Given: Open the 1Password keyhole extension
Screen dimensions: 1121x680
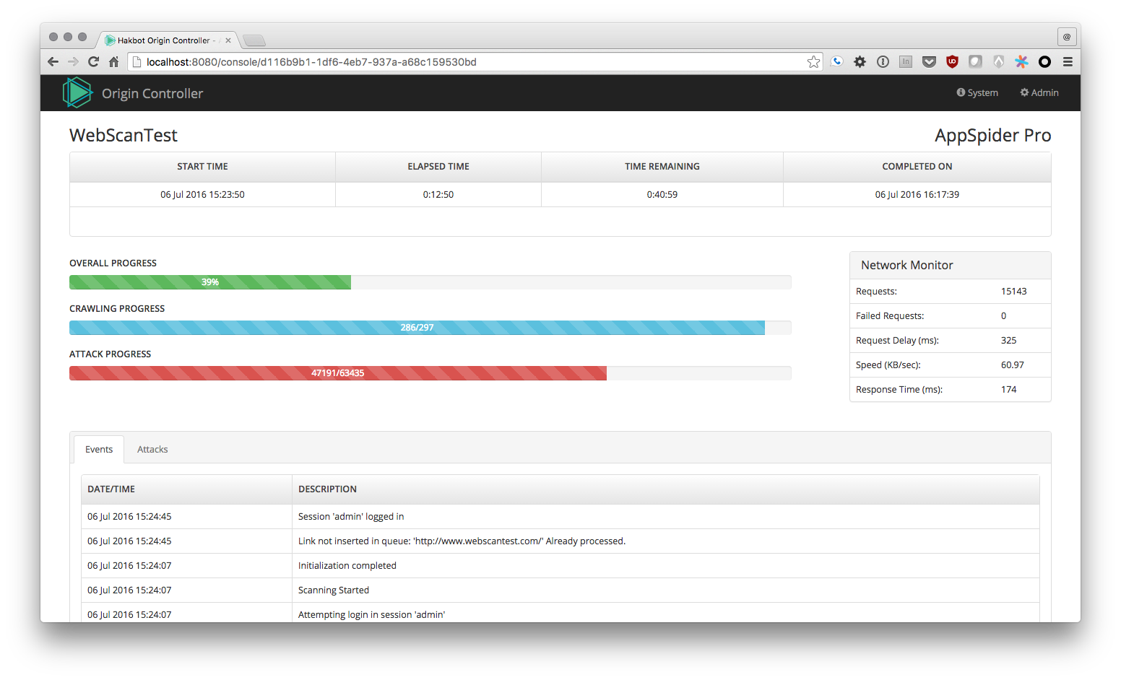Looking at the screenshot, I should pos(883,62).
